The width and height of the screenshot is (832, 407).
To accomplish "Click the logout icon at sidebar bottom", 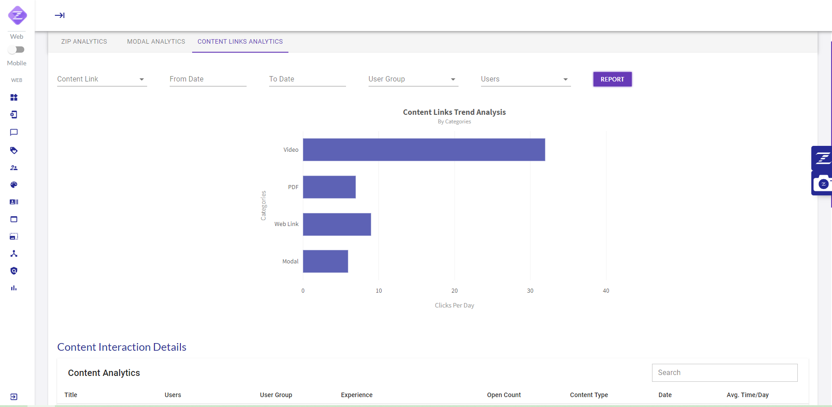I will 14,397.
